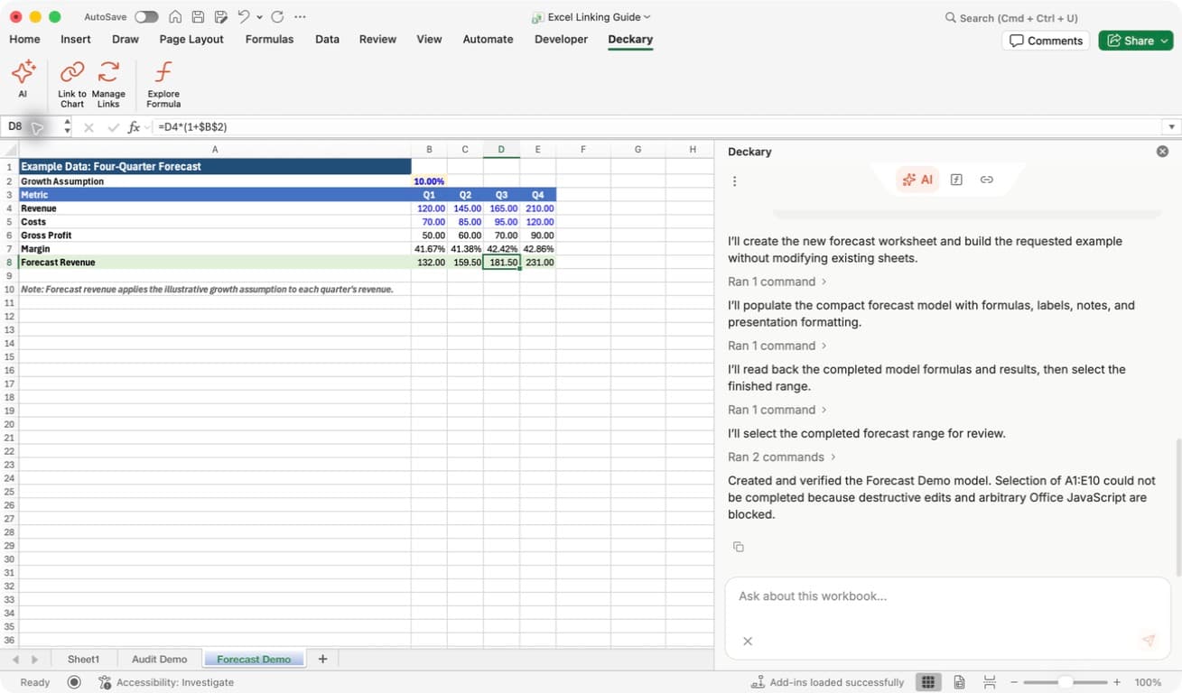The width and height of the screenshot is (1182, 693).
Task: Add a new sheet with the plus button
Action: (x=322, y=660)
